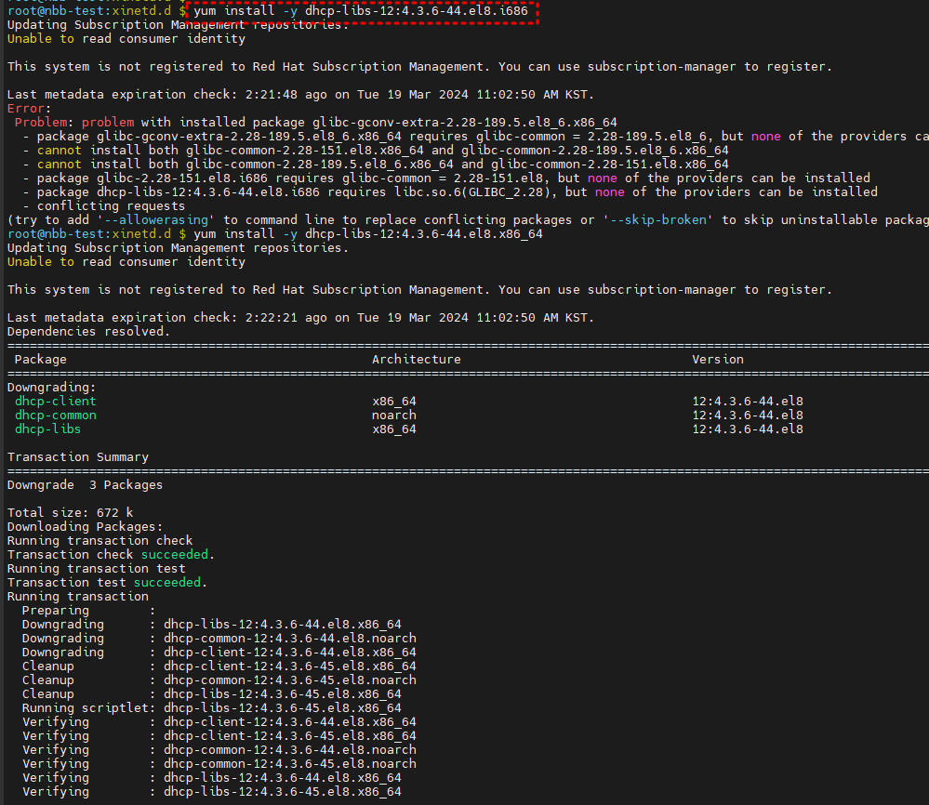Screen dimensions: 929x805
Task: Click Verifying line for dhcp-libs-12:4.3.6-44.el8.x86_64
Action: tap(211, 778)
